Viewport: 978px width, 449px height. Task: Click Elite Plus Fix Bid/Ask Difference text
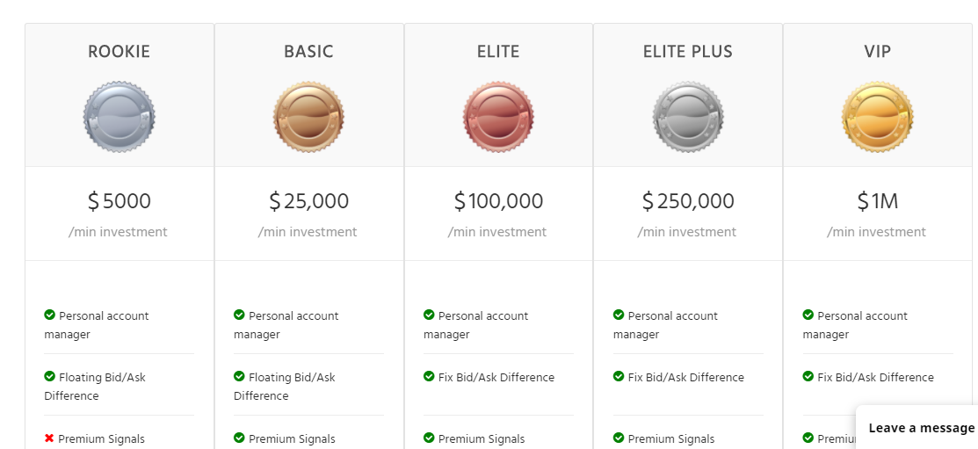coord(686,377)
